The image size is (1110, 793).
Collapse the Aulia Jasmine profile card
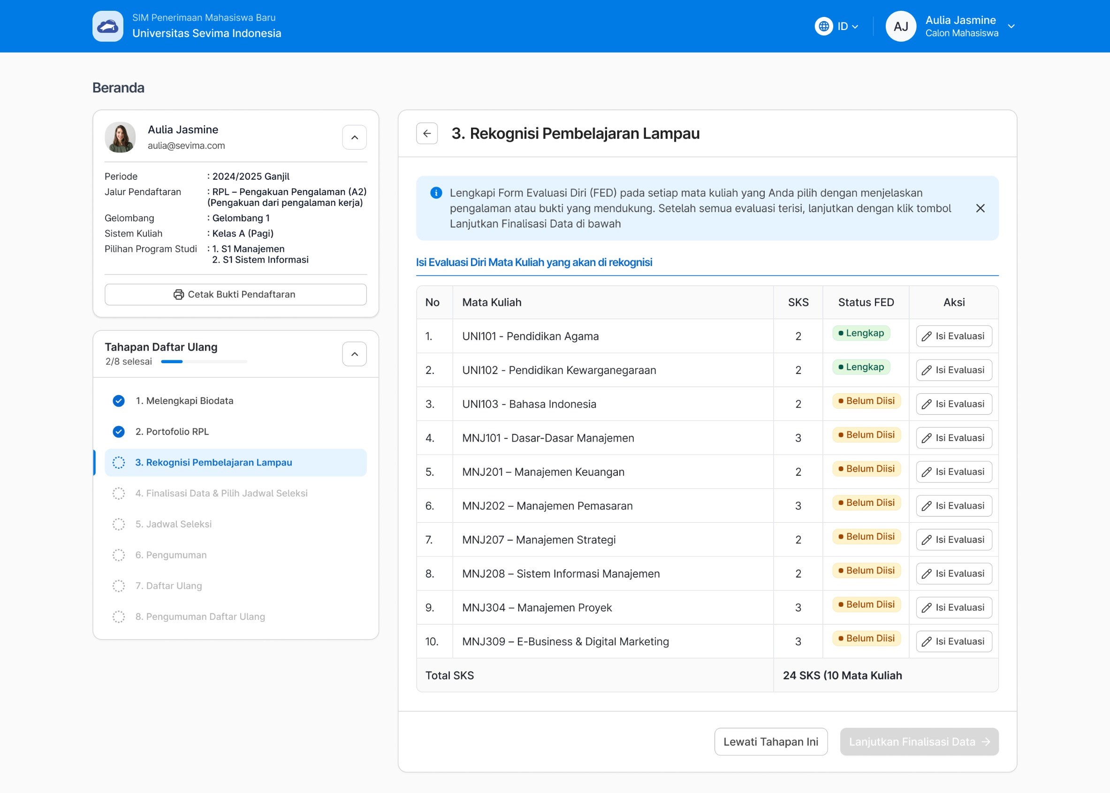coord(354,137)
